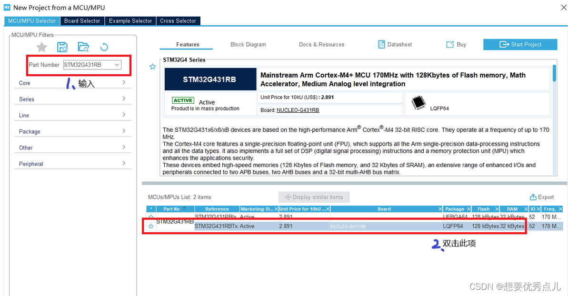The height and width of the screenshot is (296, 568).
Task: Expand the Series filter section
Action: 73,99
